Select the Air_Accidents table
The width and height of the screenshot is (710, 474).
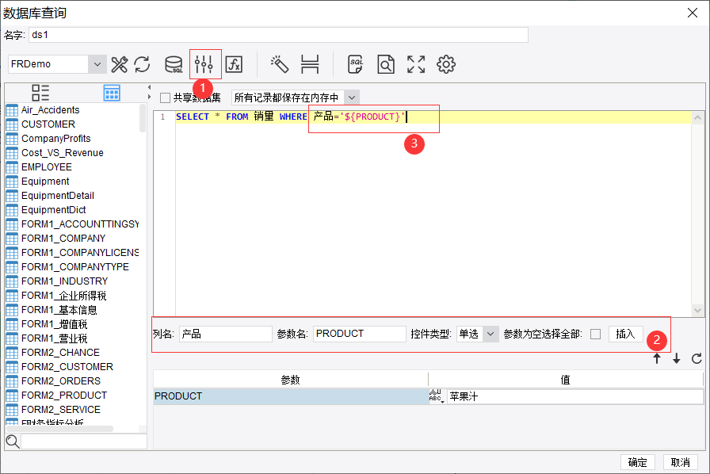pyautogui.click(x=50, y=110)
